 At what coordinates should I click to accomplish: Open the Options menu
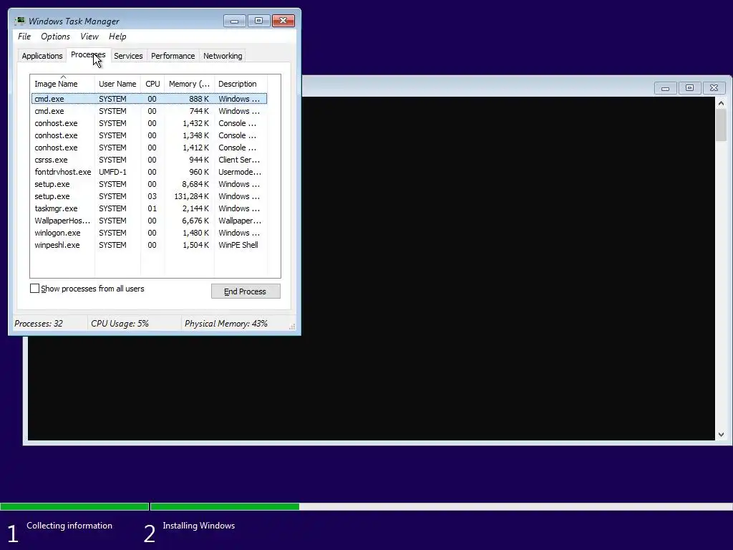click(x=55, y=37)
